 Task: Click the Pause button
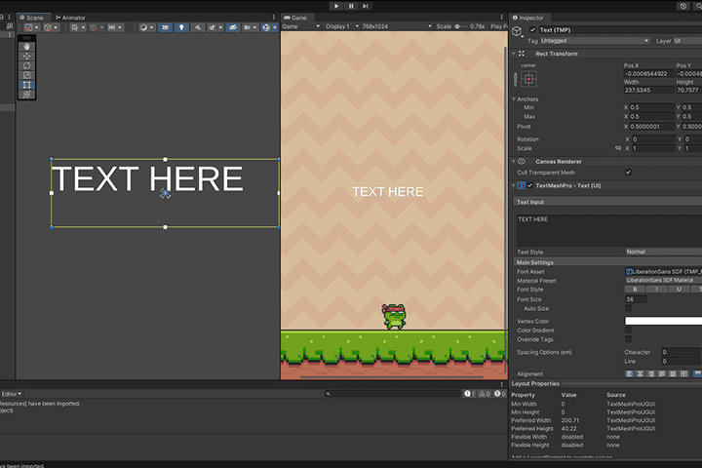point(351,6)
